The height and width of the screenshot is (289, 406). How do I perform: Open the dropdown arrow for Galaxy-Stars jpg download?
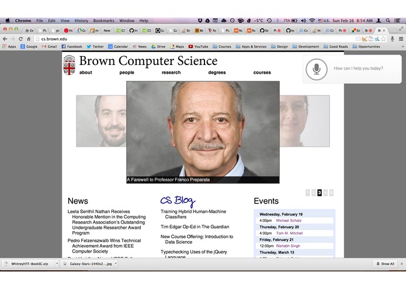[x=116, y=264]
